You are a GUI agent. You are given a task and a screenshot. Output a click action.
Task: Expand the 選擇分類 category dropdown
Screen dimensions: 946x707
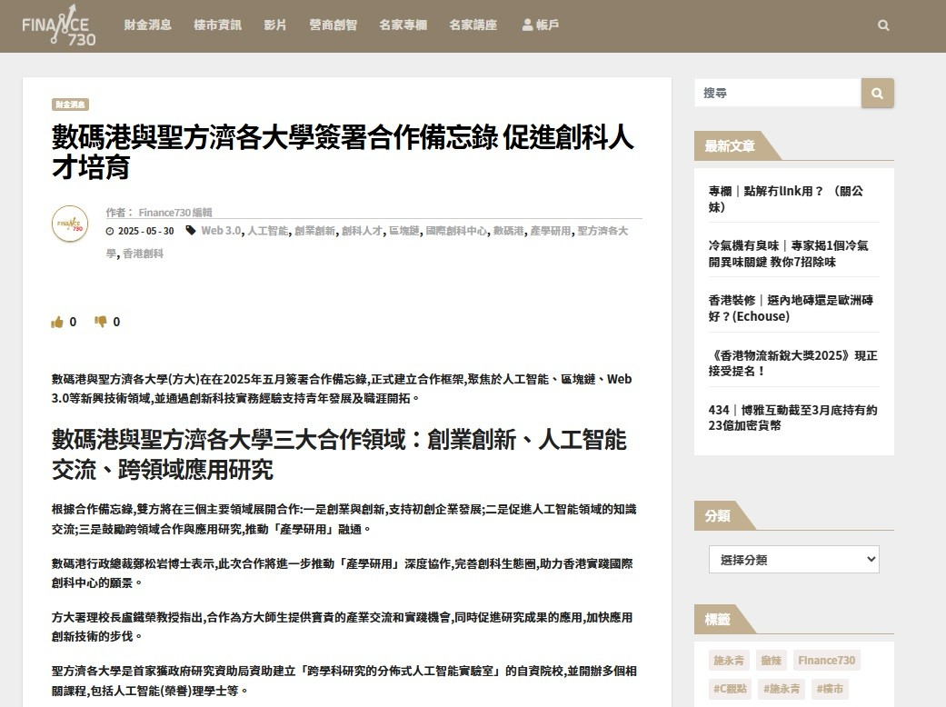(x=794, y=560)
